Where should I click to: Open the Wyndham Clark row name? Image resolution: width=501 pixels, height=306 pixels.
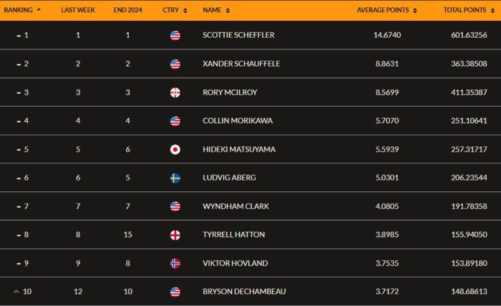point(236,206)
